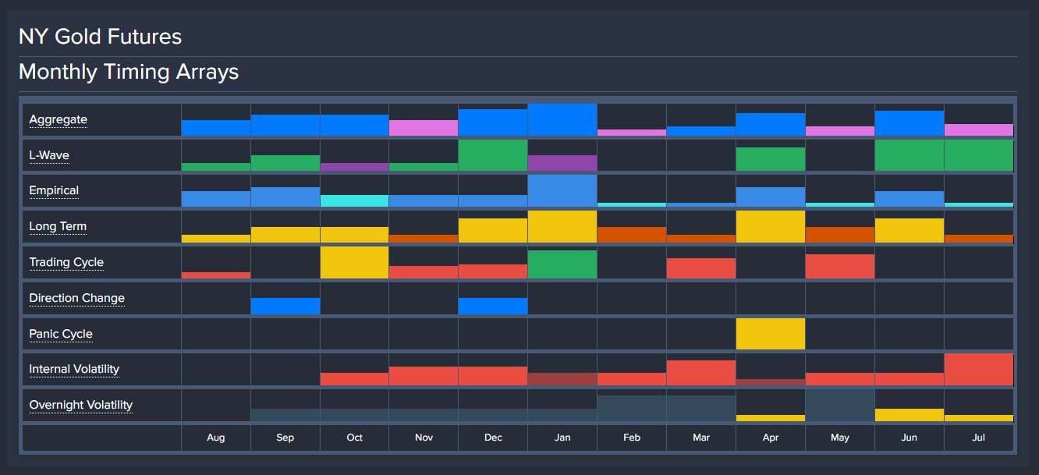Select the purple L-Wave bar in January
1039x475 pixels.
562,164
